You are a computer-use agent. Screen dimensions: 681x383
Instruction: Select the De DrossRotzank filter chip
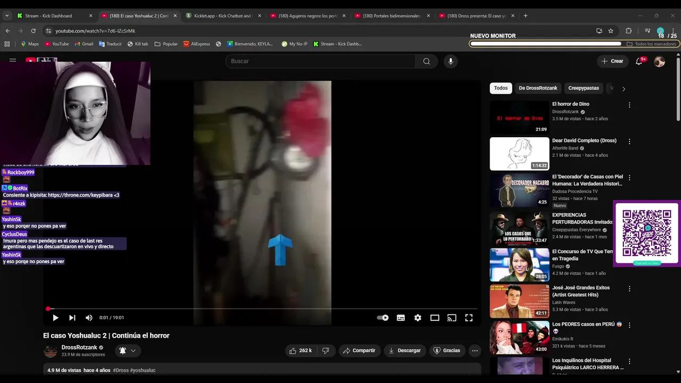click(x=538, y=88)
